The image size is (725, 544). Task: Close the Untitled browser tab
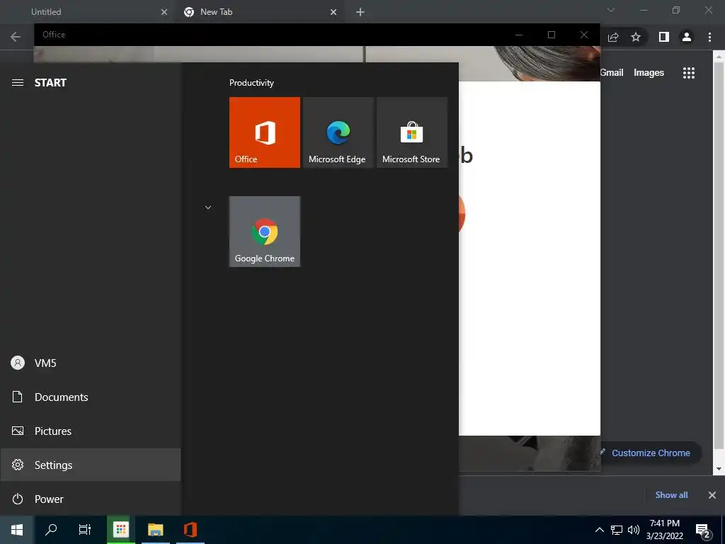click(164, 12)
